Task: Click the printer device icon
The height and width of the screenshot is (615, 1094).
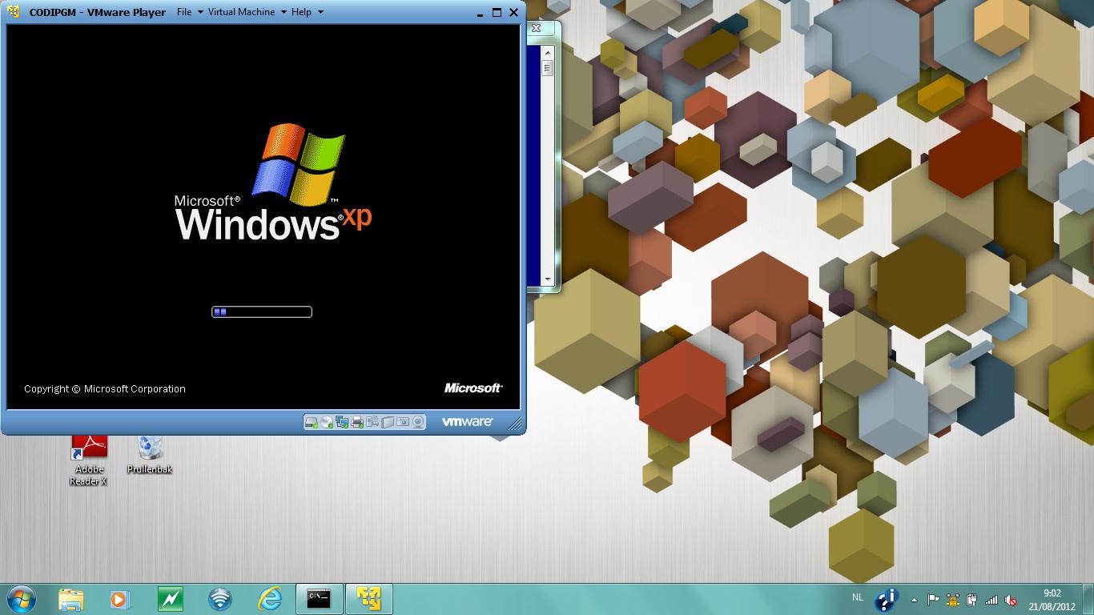Action: [357, 422]
